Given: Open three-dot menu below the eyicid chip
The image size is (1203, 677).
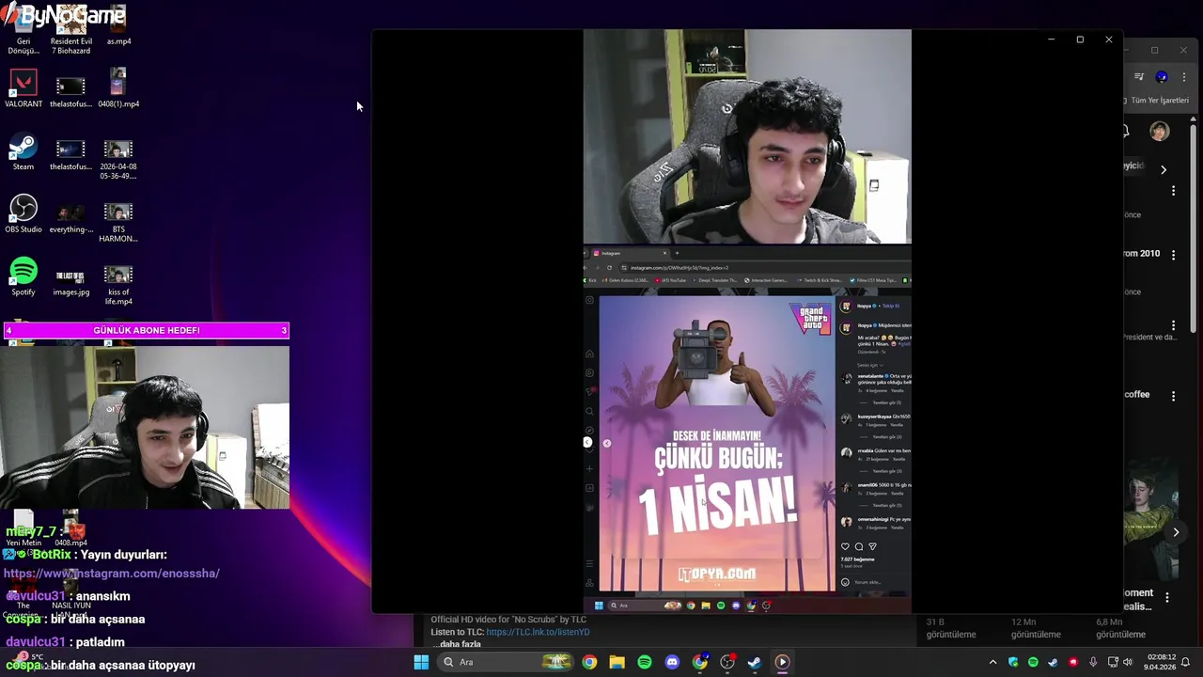Looking at the screenshot, I should (1173, 190).
